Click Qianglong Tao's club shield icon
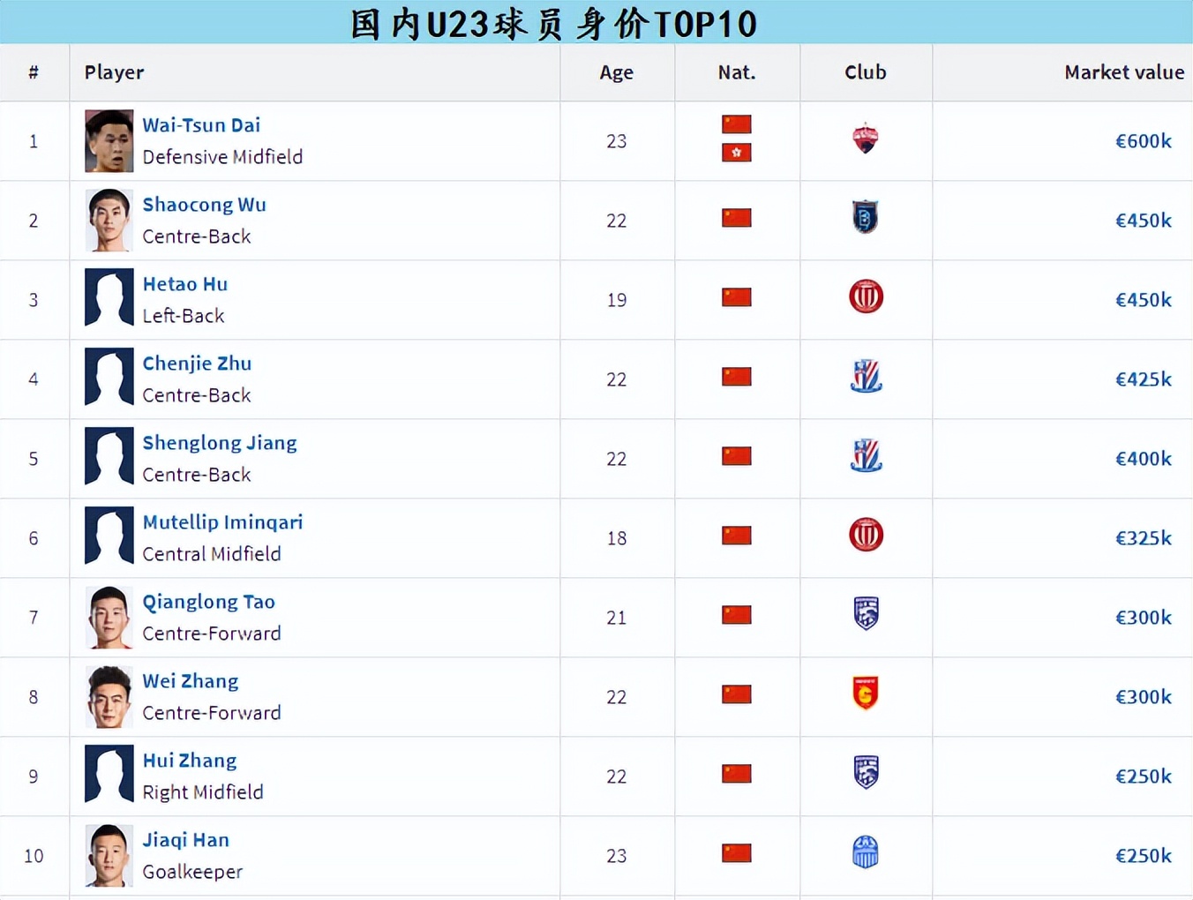Viewport: 1193px width, 900px height. [866, 614]
